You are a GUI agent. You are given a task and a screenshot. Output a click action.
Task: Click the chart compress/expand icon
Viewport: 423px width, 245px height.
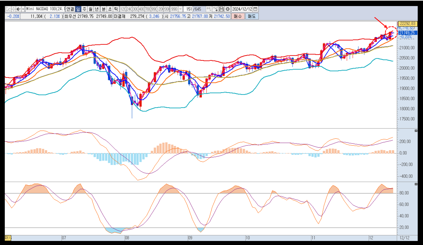209,9
